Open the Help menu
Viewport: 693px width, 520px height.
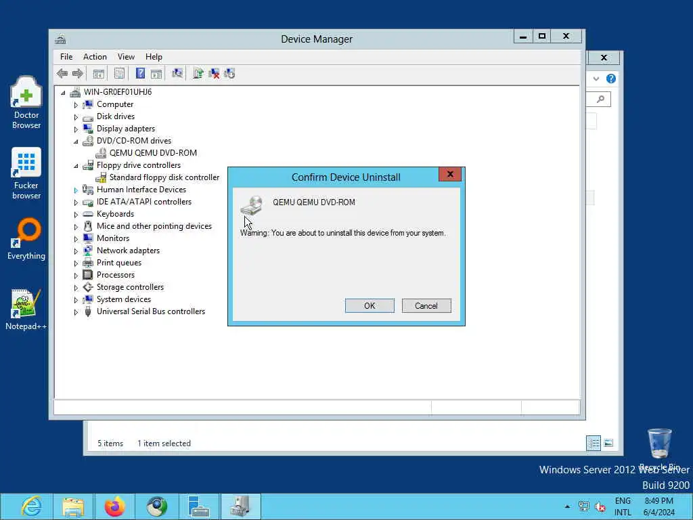pyautogui.click(x=154, y=57)
